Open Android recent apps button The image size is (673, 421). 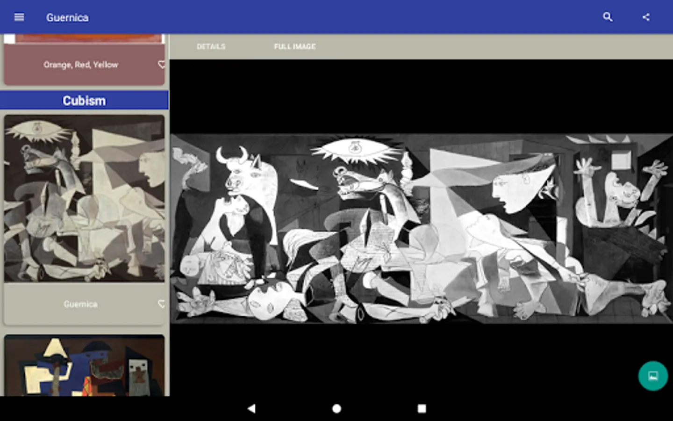coord(422,408)
